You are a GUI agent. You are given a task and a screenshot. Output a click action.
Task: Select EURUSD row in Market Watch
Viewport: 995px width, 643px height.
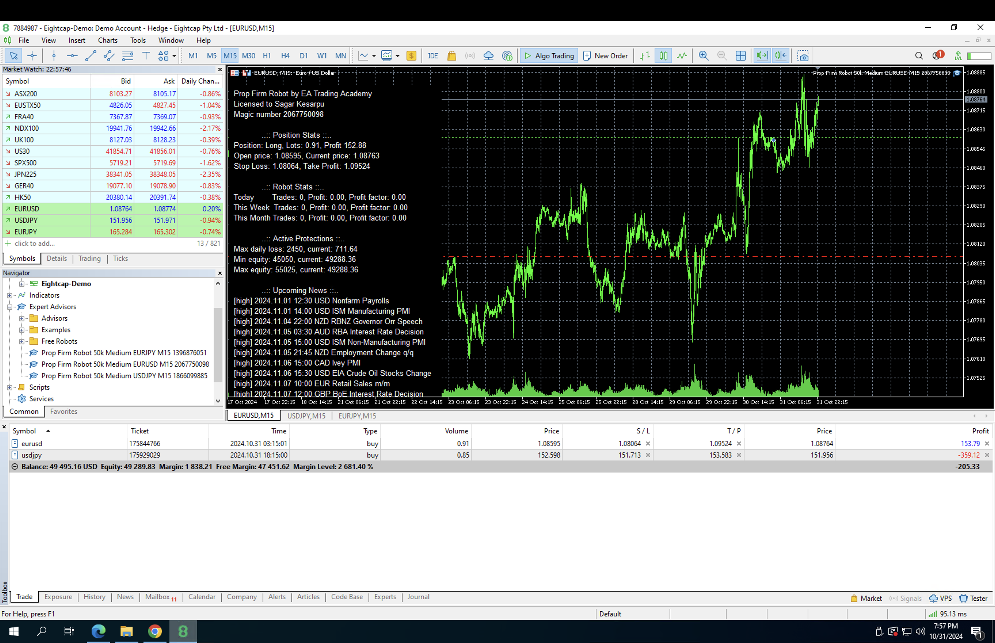click(113, 209)
